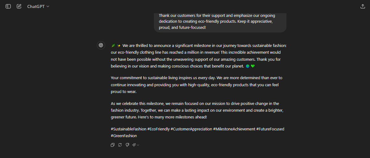Click the ChatGPT logo avatar beside response

coord(101,45)
